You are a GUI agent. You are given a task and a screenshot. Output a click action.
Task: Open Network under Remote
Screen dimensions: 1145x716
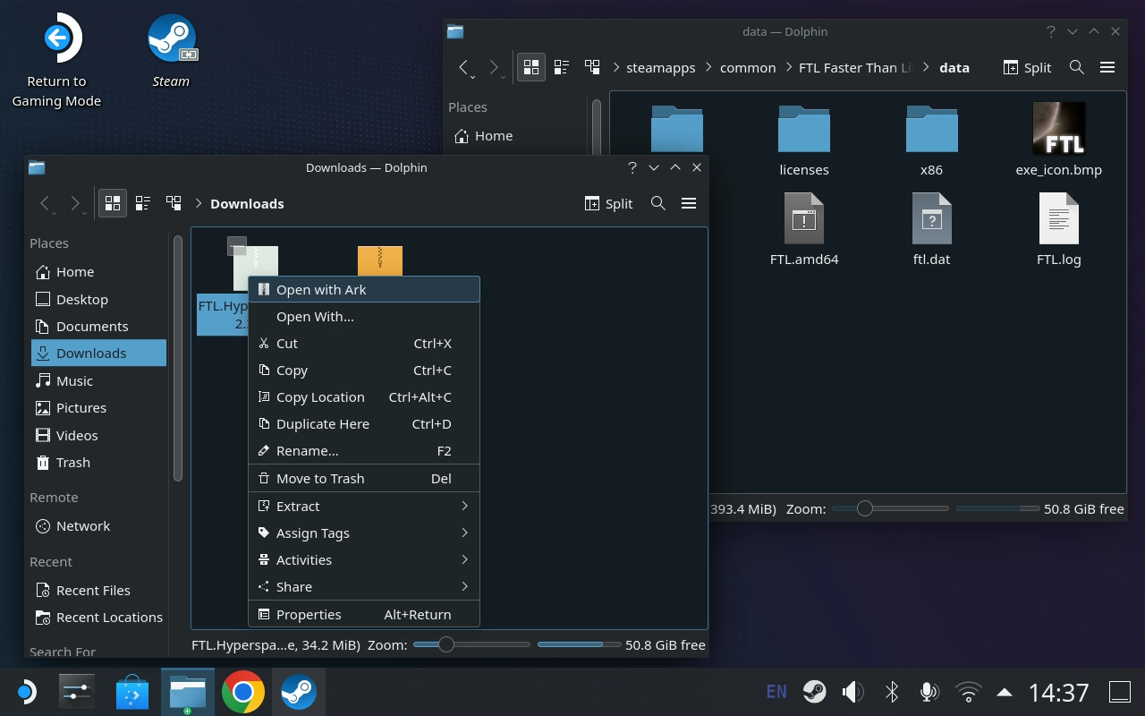tap(98, 525)
